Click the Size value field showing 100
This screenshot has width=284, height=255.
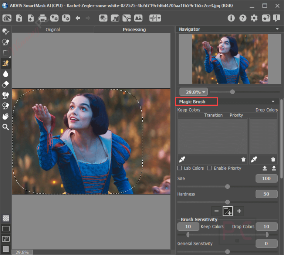point(266,178)
